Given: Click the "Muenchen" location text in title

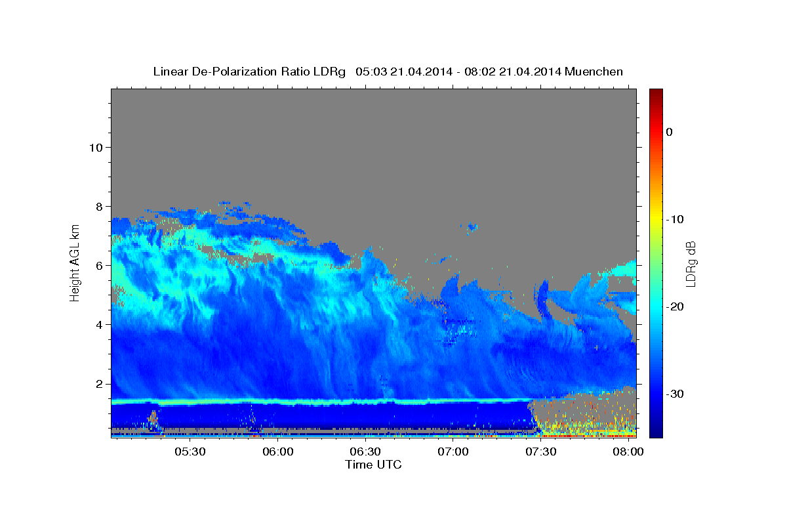Looking at the screenshot, I should [594, 72].
